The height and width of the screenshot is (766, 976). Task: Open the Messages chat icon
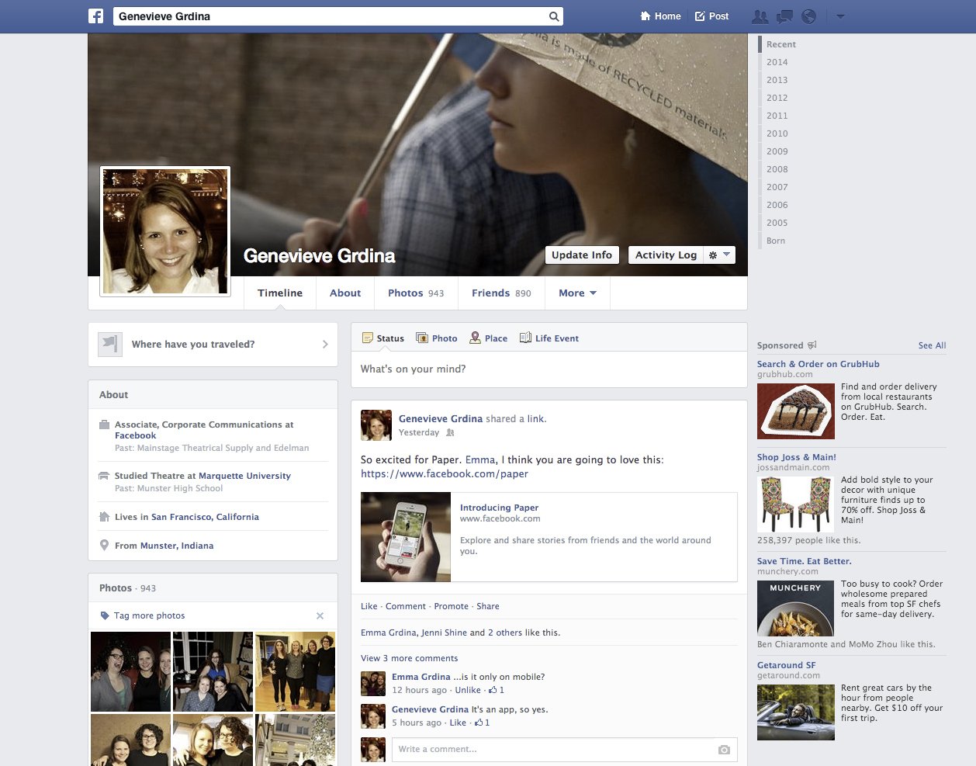click(784, 16)
